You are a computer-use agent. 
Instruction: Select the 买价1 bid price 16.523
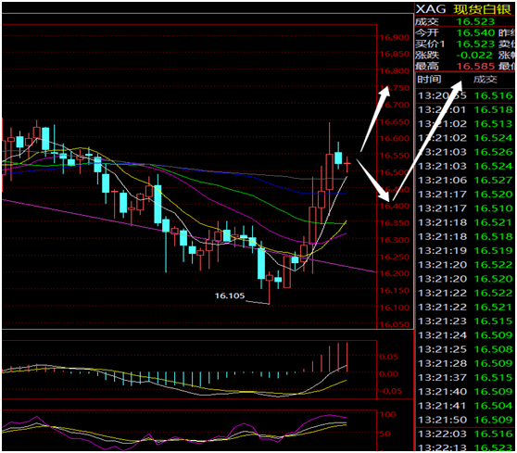(x=475, y=44)
